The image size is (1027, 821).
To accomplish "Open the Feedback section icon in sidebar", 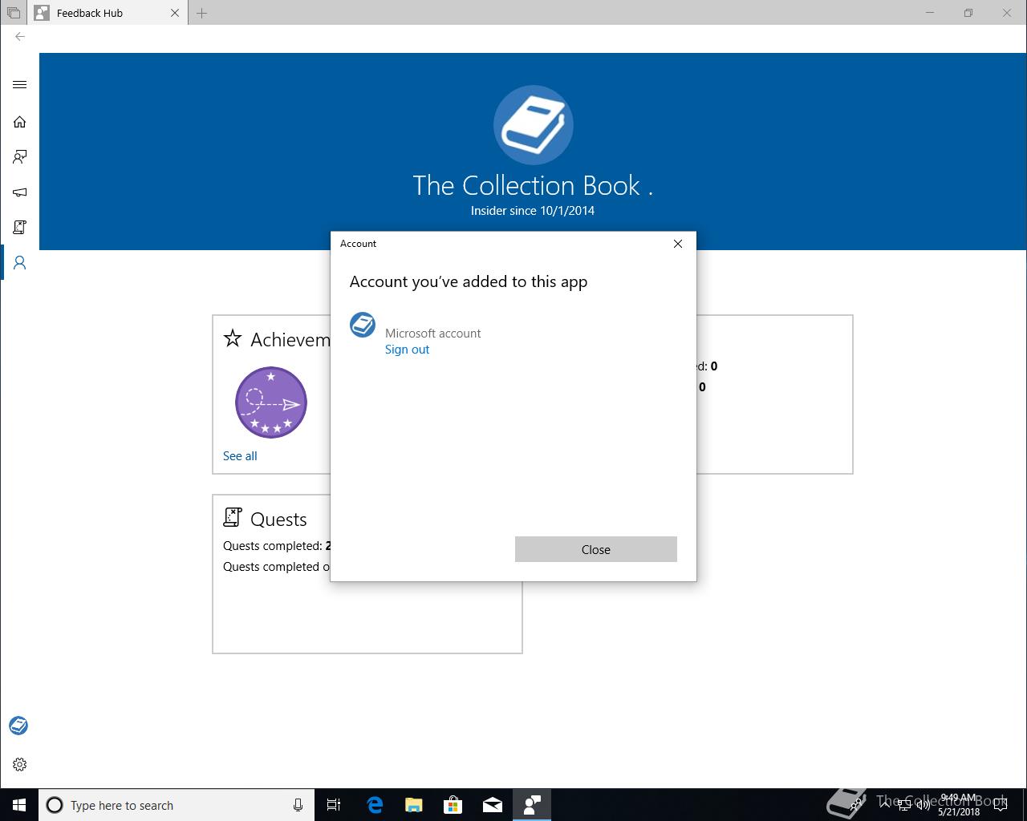I will 20,157.
